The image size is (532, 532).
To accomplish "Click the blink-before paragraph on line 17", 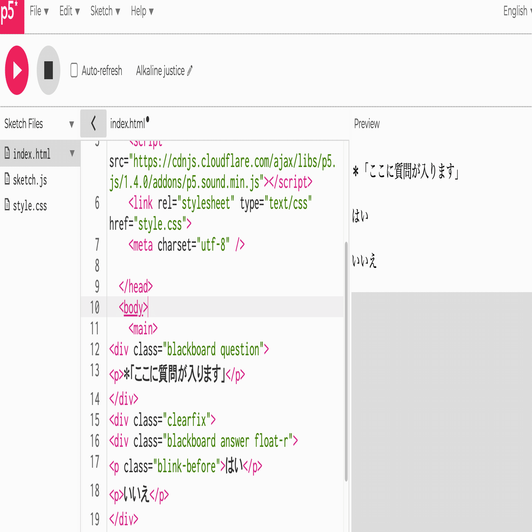I will [x=186, y=466].
